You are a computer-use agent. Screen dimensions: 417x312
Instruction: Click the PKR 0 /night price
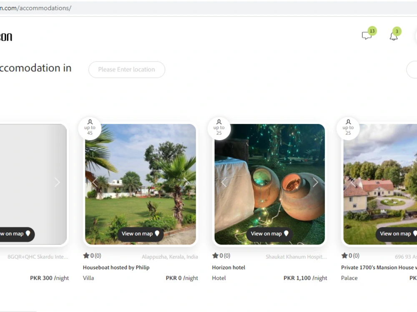(182, 278)
